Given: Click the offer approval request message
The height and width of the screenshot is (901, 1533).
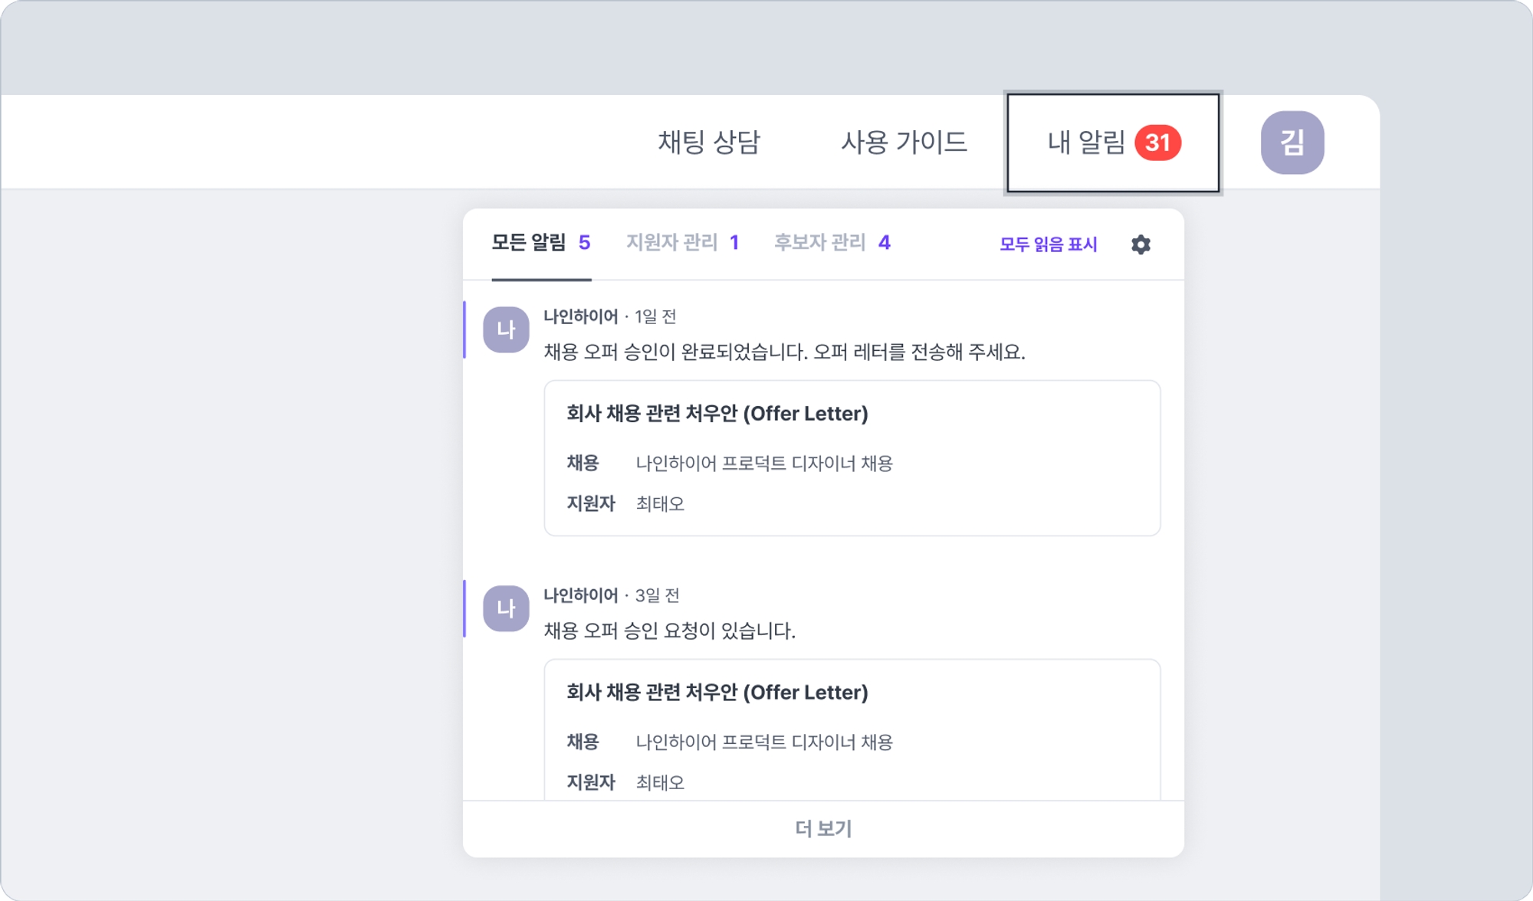Looking at the screenshot, I should 669,631.
